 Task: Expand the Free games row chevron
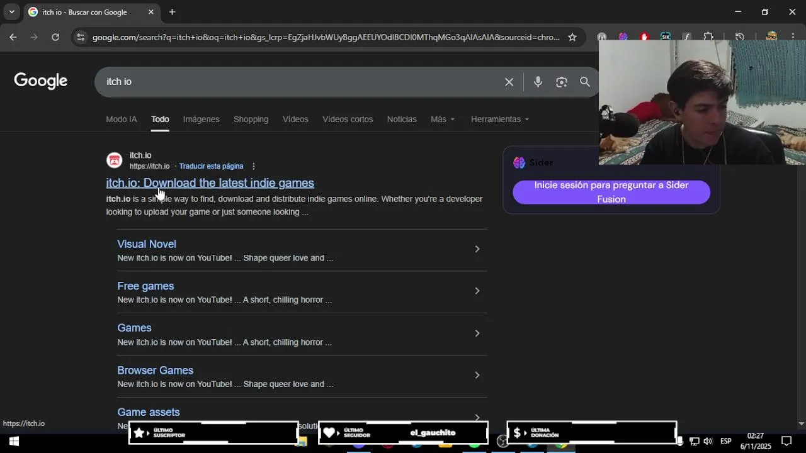[477, 291]
